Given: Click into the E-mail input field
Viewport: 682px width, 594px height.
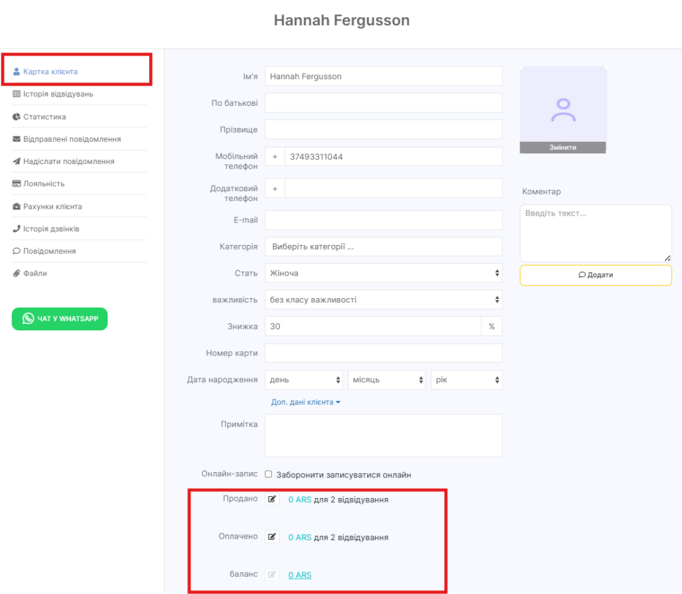Looking at the screenshot, I should click(383, 220).
